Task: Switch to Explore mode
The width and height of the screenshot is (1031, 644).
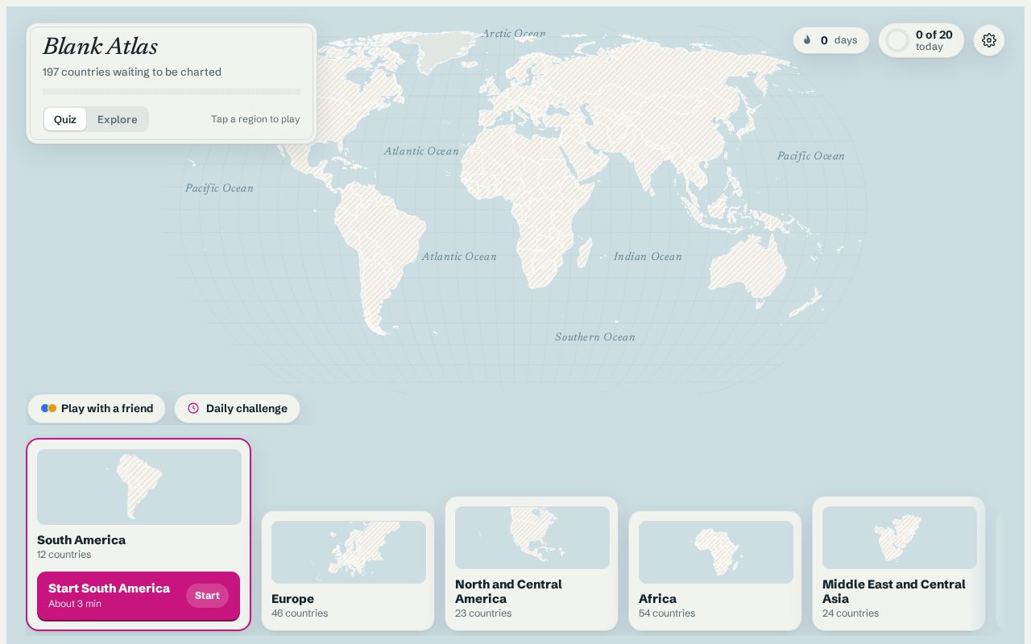Action: pyautogui.click(x=118, y=119)
